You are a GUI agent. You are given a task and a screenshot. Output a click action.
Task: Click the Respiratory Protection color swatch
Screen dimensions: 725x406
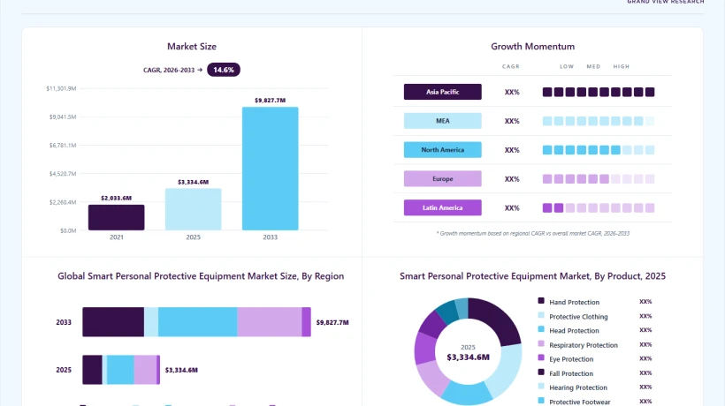coord(541,343)
